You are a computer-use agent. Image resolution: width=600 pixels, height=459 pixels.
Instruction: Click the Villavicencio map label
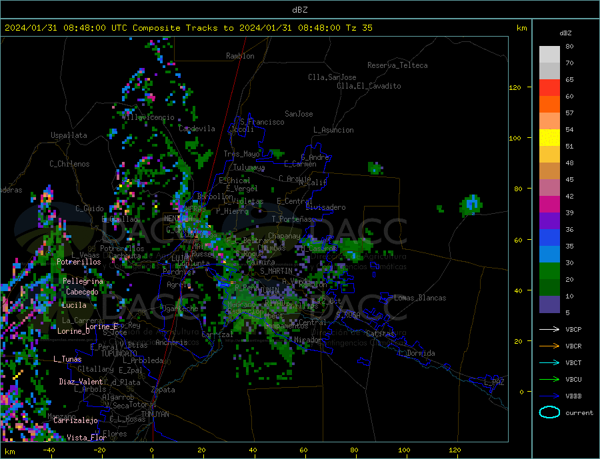pos(149,117)
